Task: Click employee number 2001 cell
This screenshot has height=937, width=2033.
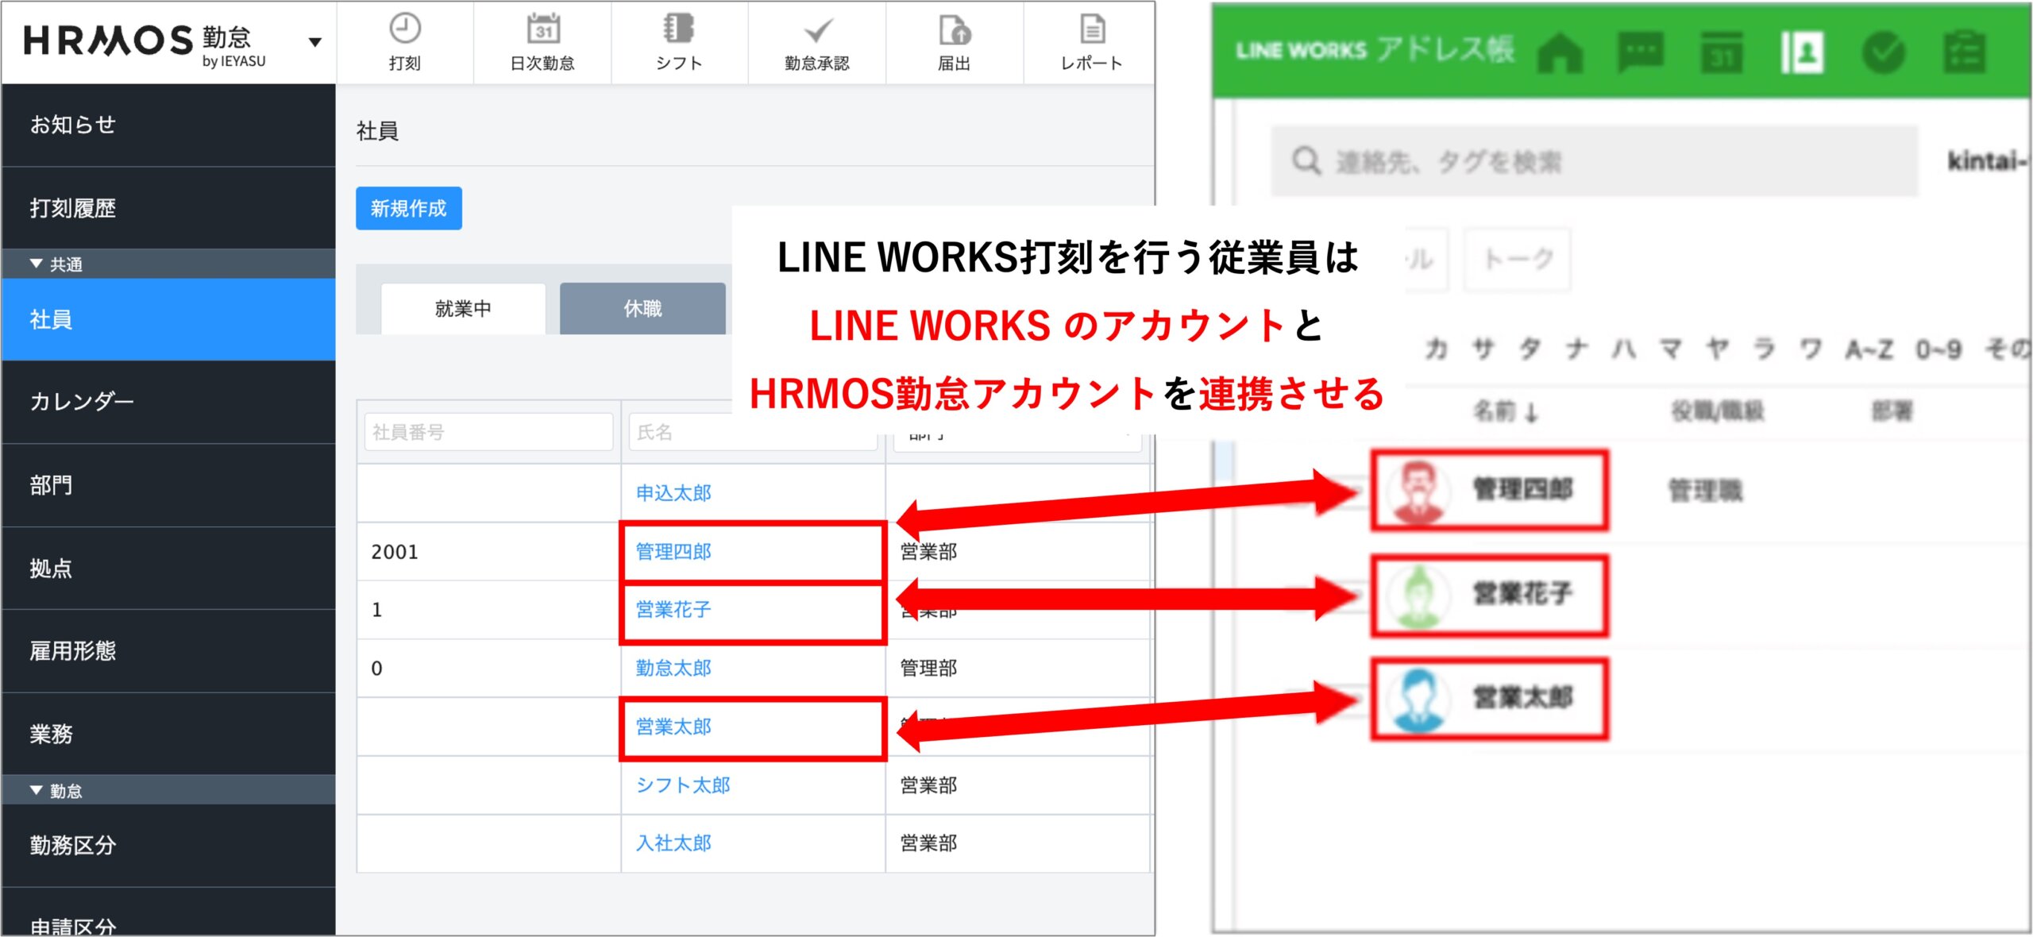Action: click(x=488, y=552)
